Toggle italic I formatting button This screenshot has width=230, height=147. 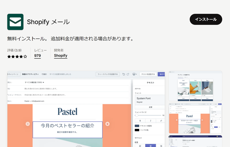151,121
